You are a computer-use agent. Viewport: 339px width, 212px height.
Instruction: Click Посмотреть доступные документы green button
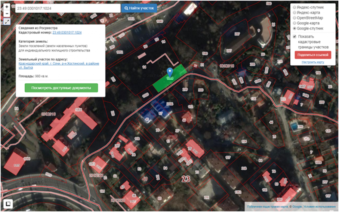tap(61, 88)
